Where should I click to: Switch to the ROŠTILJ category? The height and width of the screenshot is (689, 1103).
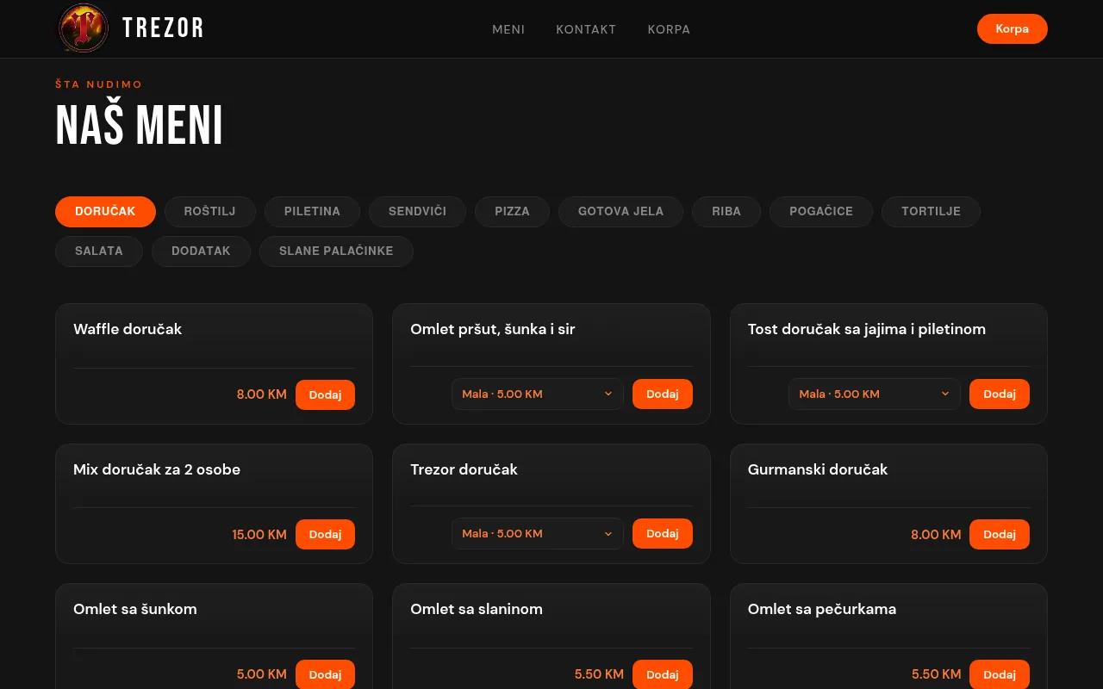pos(209,211)
